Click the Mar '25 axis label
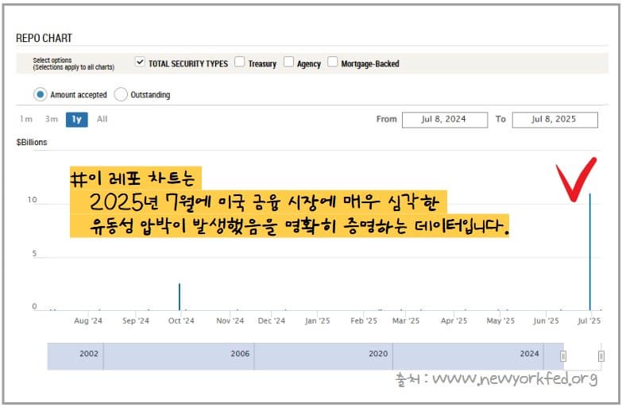This screenshot has width=622, height=407. tap(406, 321)
